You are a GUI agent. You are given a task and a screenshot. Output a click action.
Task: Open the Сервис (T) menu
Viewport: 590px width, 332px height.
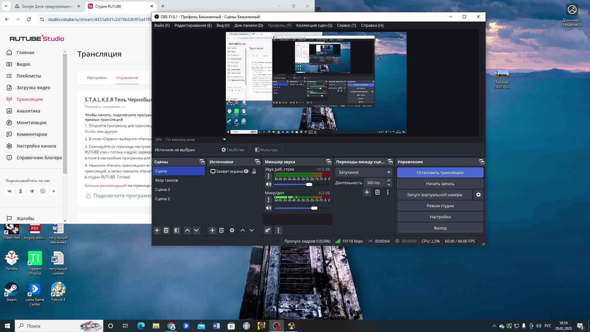346,25
